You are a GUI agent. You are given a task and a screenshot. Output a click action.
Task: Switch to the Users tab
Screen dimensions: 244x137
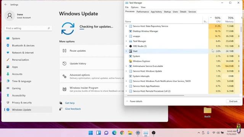pyautogui.click(x=175, y=12)
